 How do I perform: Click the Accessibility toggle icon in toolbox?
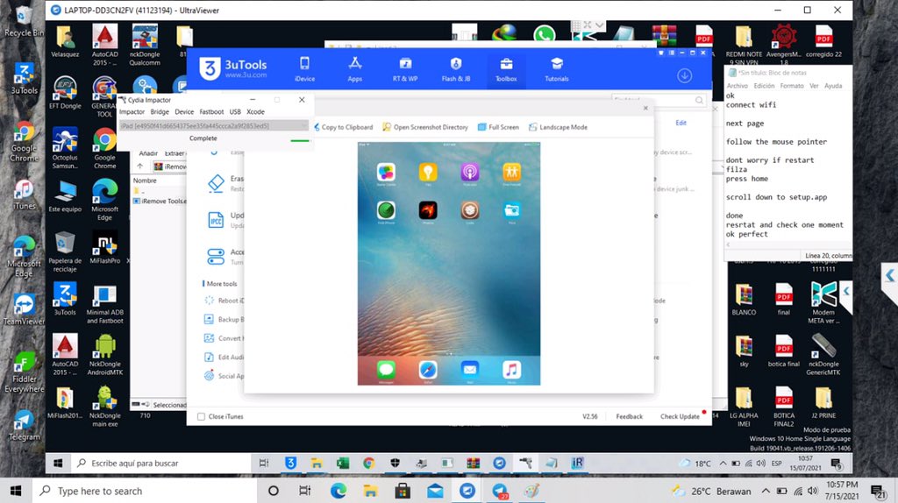point(216,257)
